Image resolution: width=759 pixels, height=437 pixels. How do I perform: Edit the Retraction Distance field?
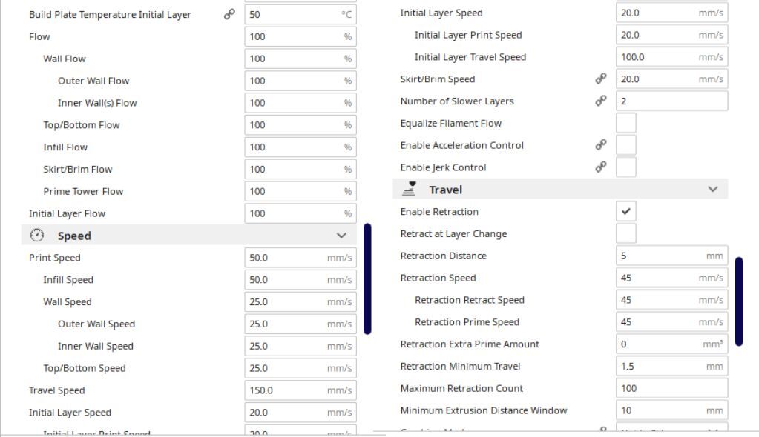(672, 256)
